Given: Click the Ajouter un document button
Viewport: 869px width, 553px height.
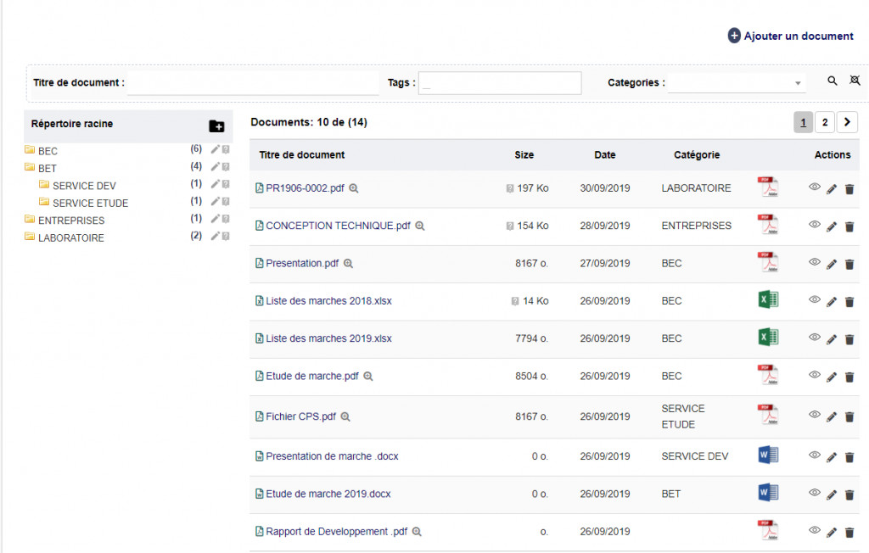Looking at the screenshot, I should (790, 36).
